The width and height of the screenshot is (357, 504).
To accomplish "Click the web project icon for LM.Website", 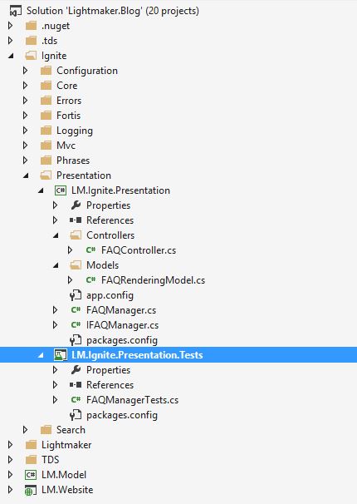I will click(x=31, y=490).
